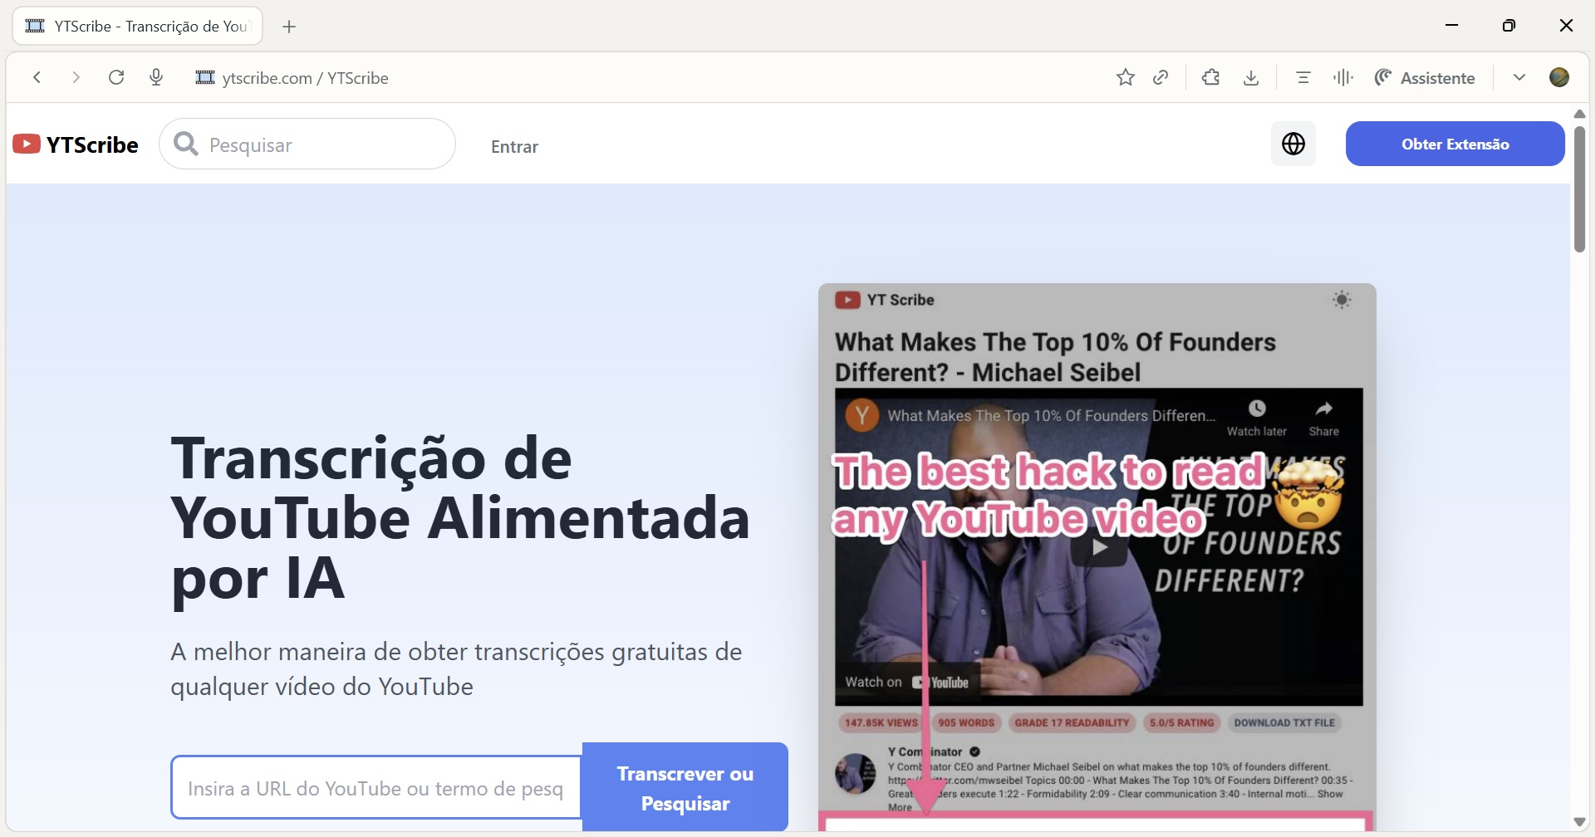
Task: Click the bookmark star icon
Action: pos(1125,77)
